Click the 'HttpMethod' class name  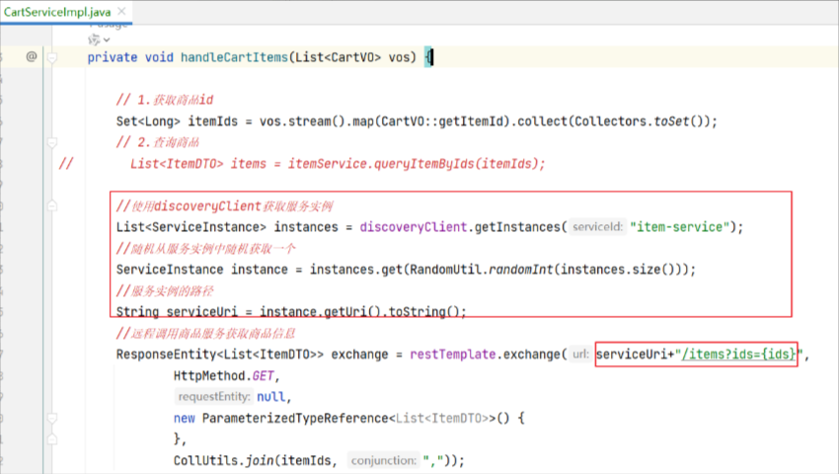(209, 376)
